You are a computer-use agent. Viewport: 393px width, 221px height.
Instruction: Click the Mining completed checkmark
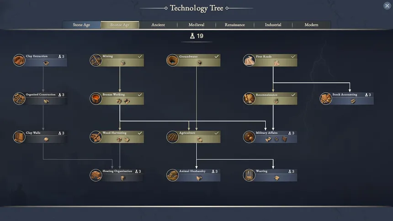coord(140,56)
